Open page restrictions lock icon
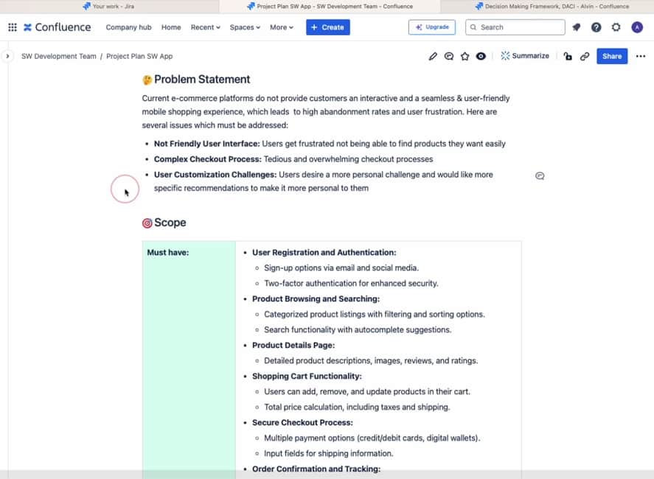The height and width of the screenshot is (479, 654). point(568,56)
